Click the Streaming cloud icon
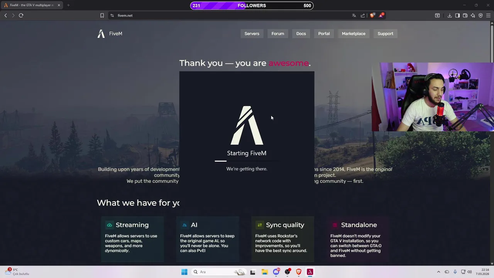The image size is (494, 278). pos(110,225)
